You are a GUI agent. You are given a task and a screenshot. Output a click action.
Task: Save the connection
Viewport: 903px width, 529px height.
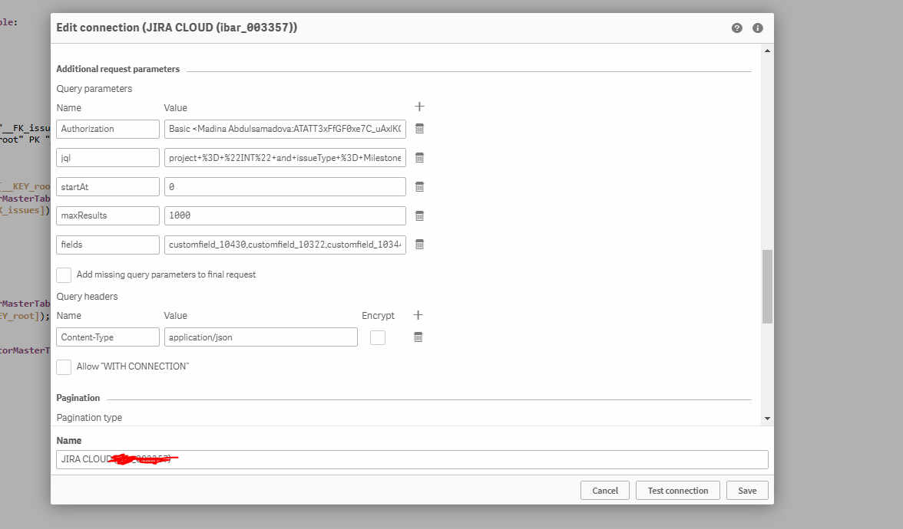747,491
